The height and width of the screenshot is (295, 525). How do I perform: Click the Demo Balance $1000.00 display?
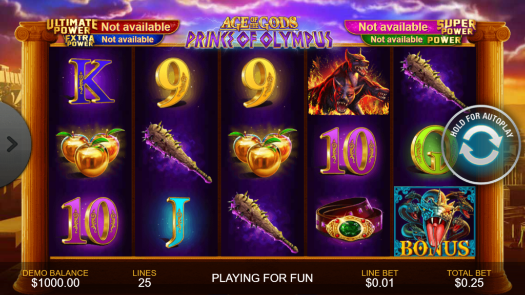click(55, 278)
